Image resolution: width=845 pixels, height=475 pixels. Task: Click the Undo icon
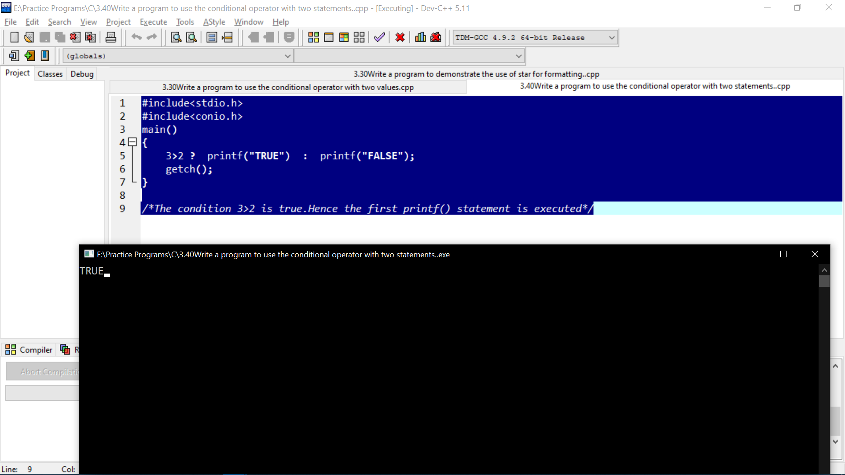click(136, 37)
